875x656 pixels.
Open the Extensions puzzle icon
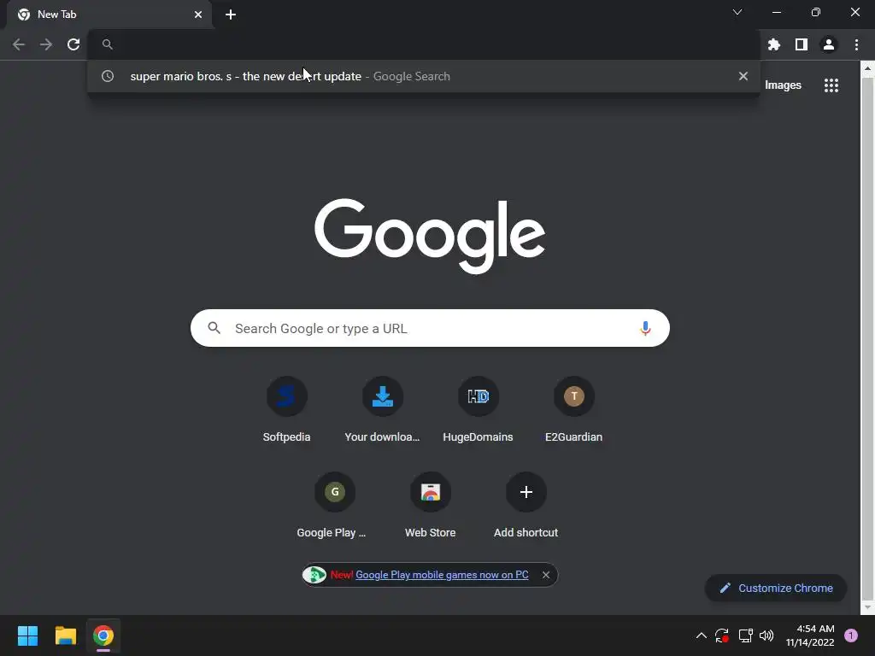[774, 44]
